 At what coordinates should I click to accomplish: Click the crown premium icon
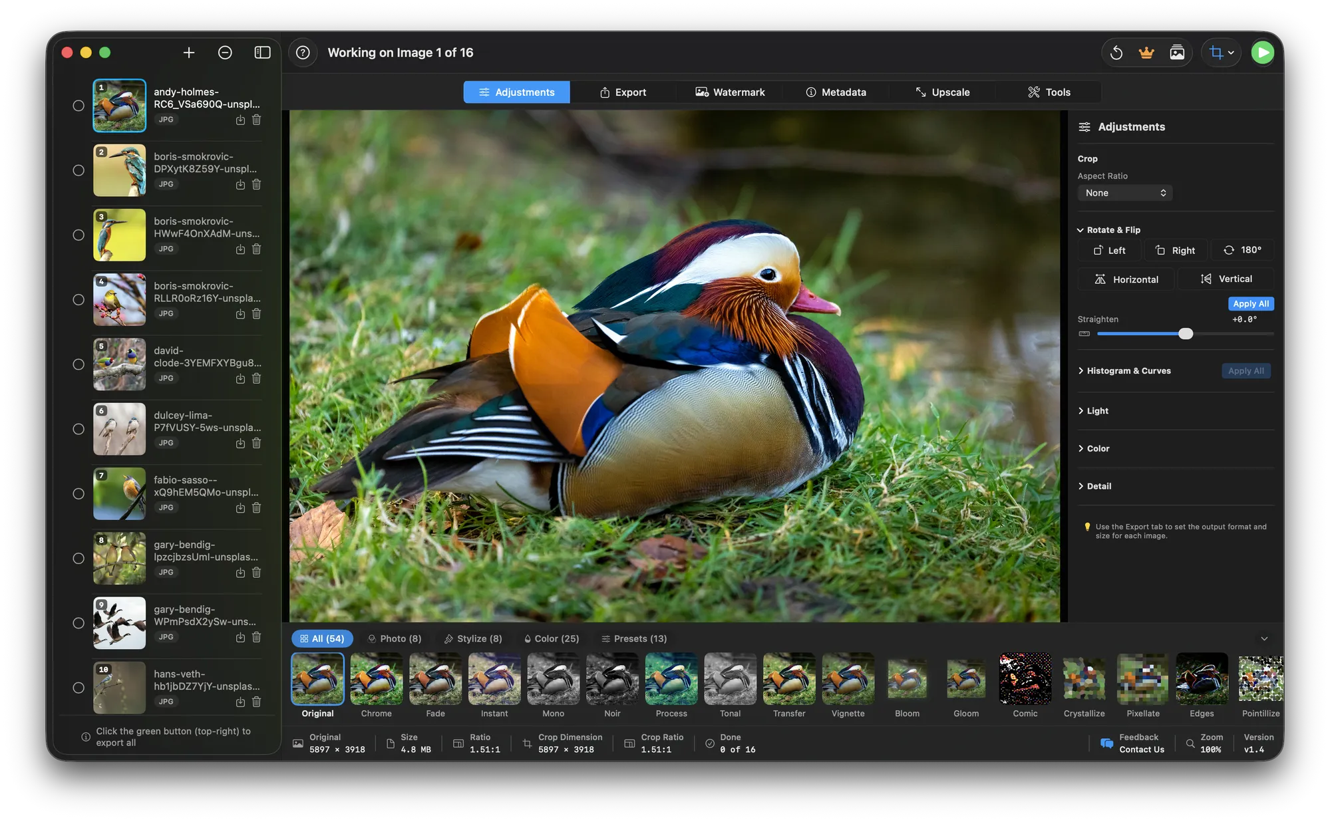click(x=1146, y=52)
